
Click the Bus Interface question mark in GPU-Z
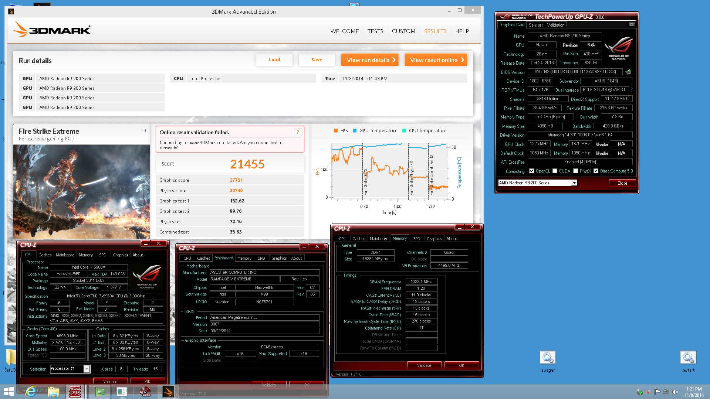coord(631,90)
